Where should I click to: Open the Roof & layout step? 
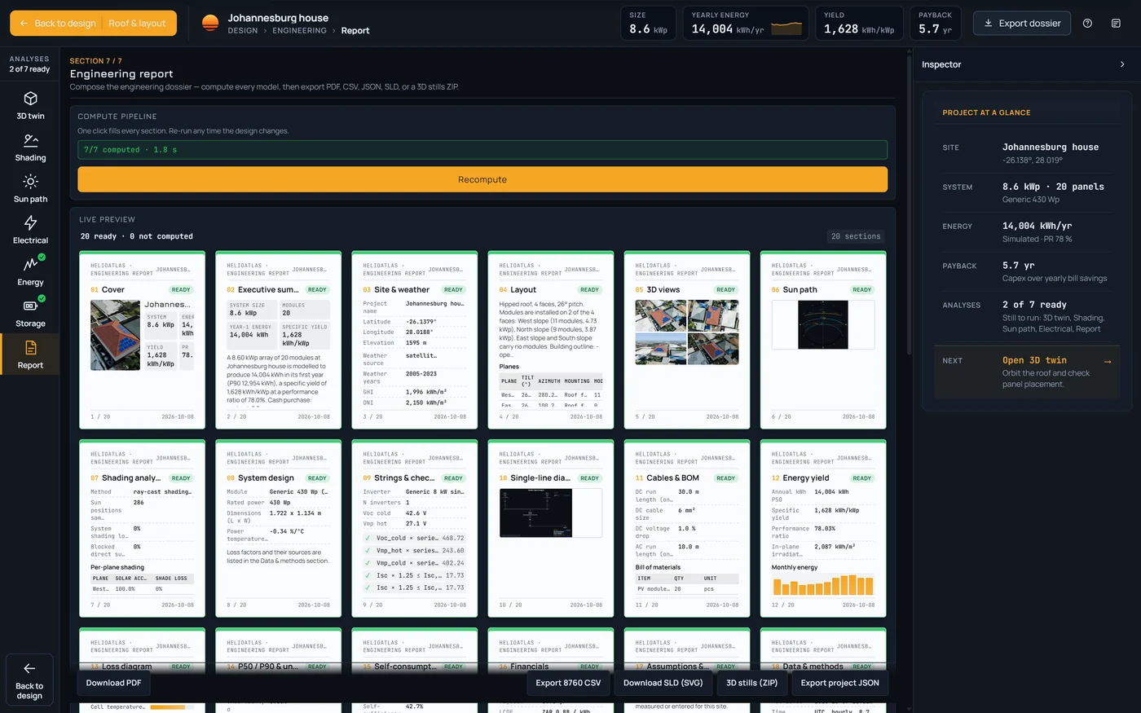137,23
